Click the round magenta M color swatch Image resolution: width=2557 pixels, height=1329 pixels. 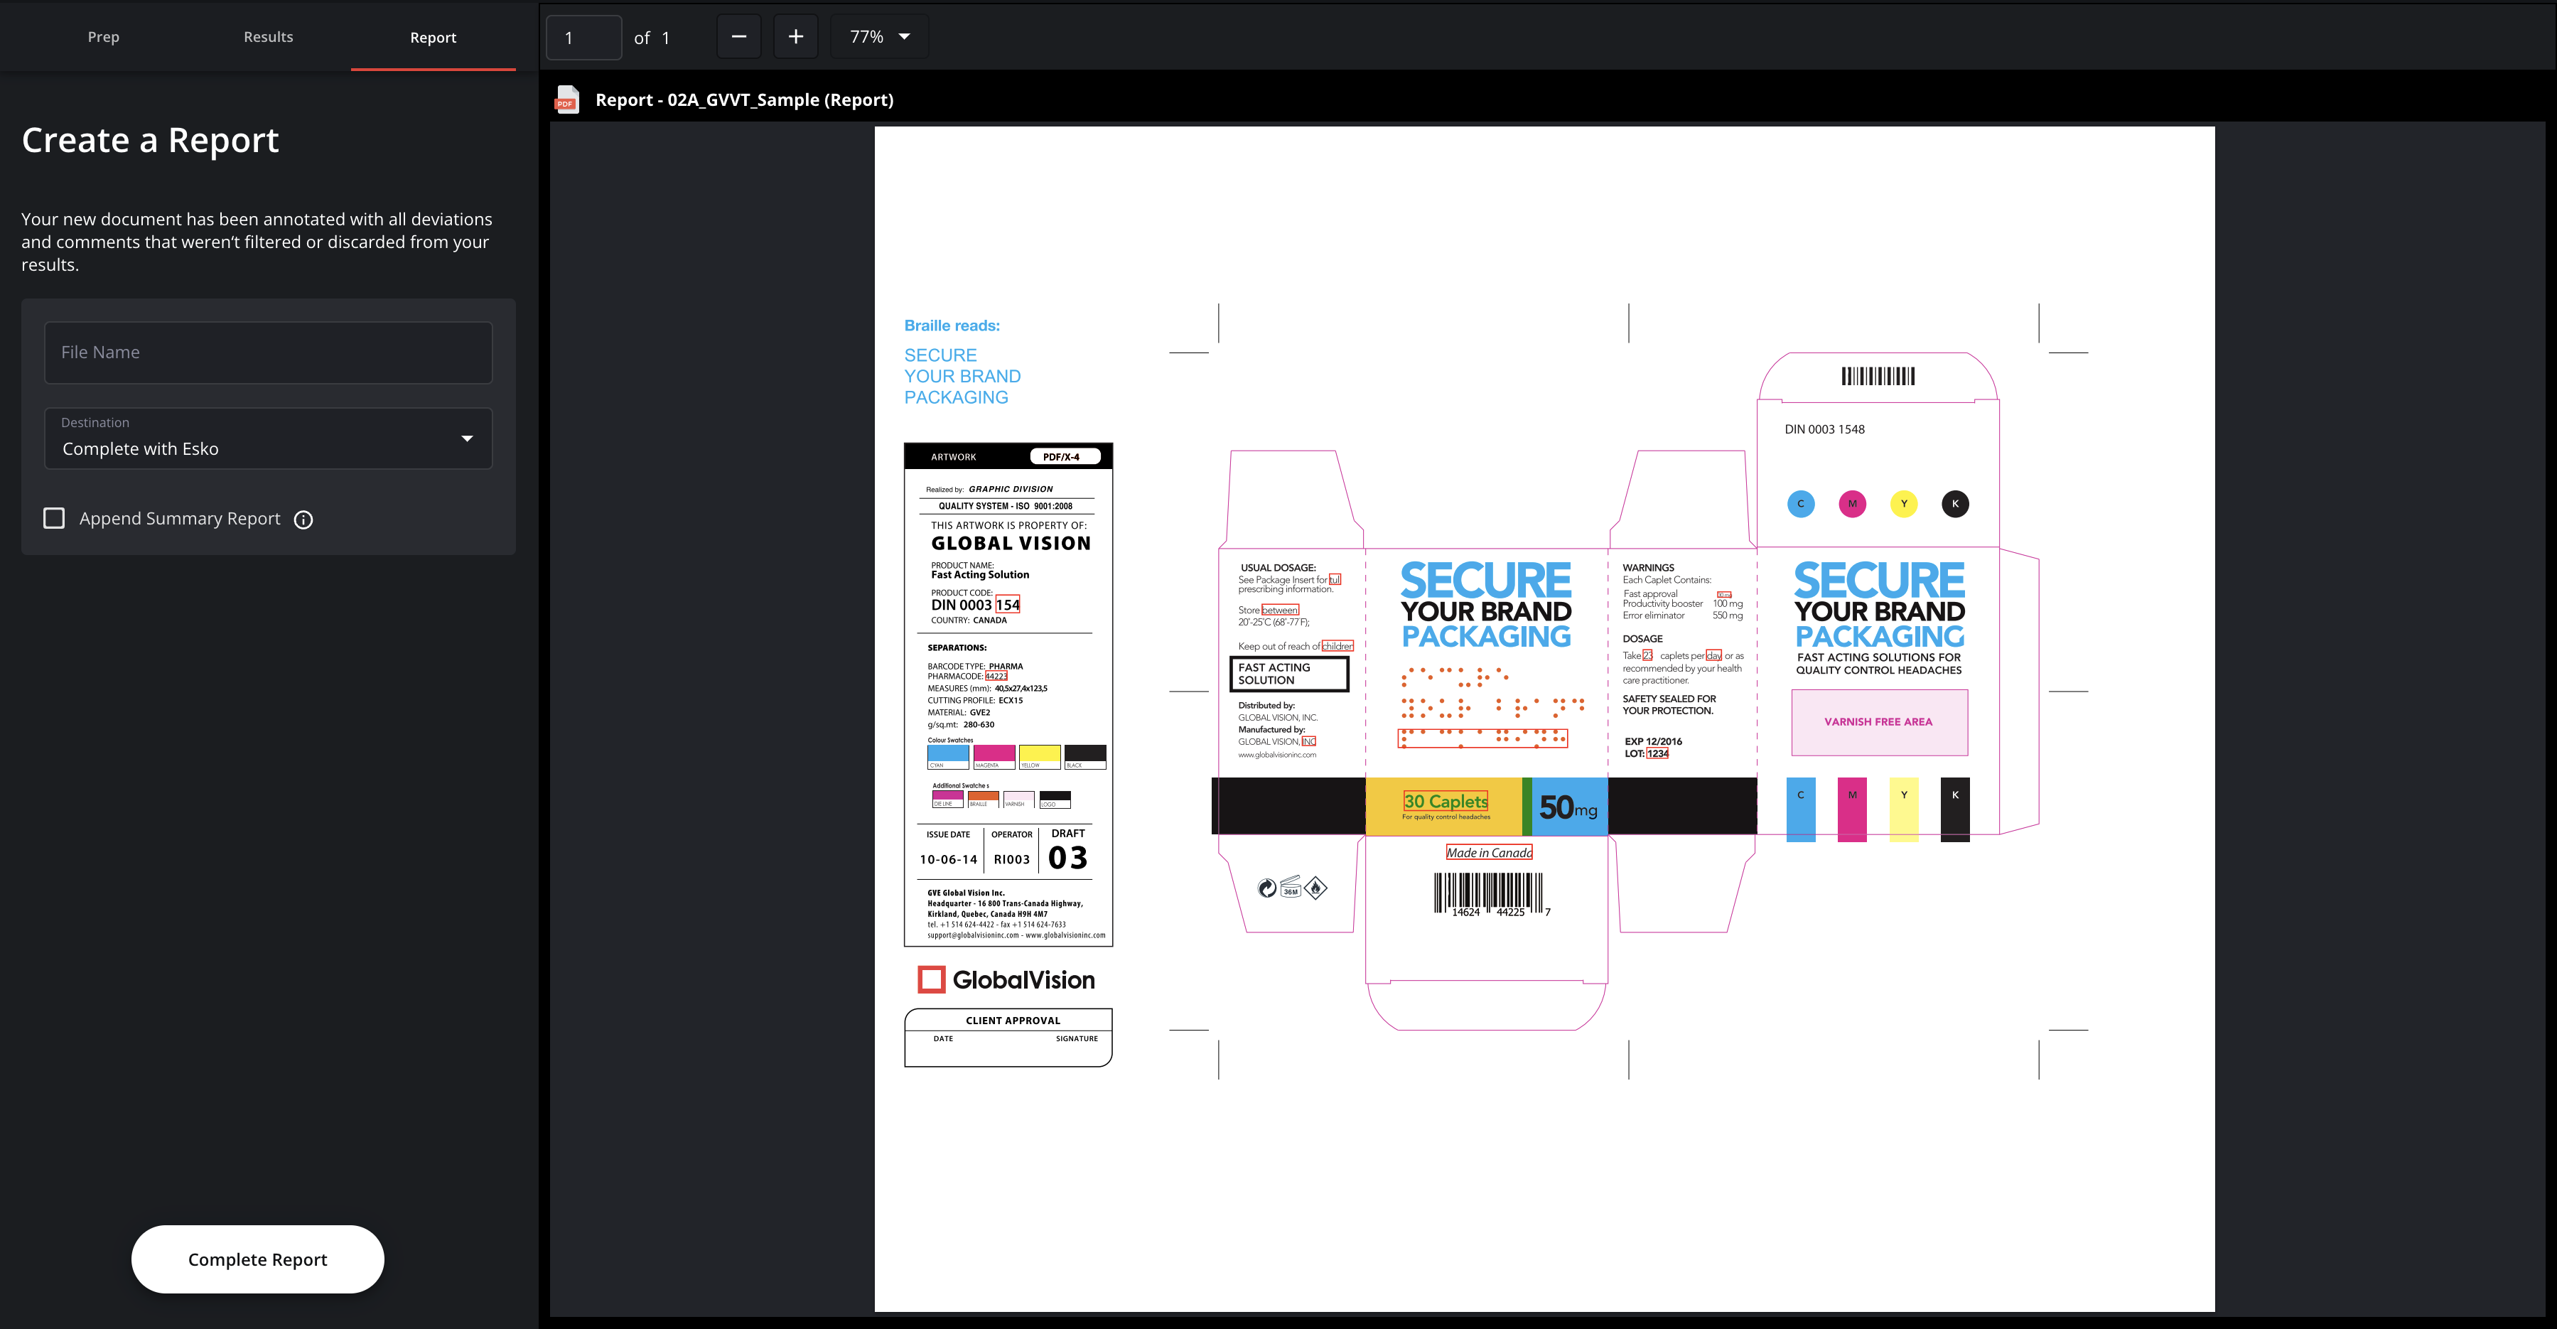click(x=1851, y=504)
